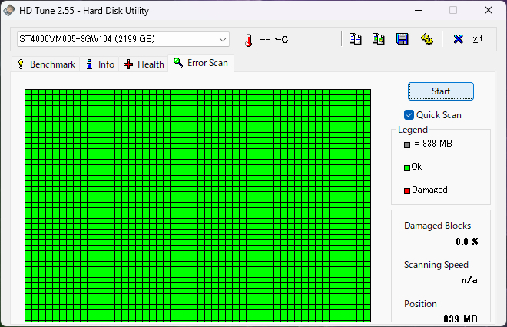Select the Error Scan tab
This screenshot has width=507, height=327.
click(200, 63)
